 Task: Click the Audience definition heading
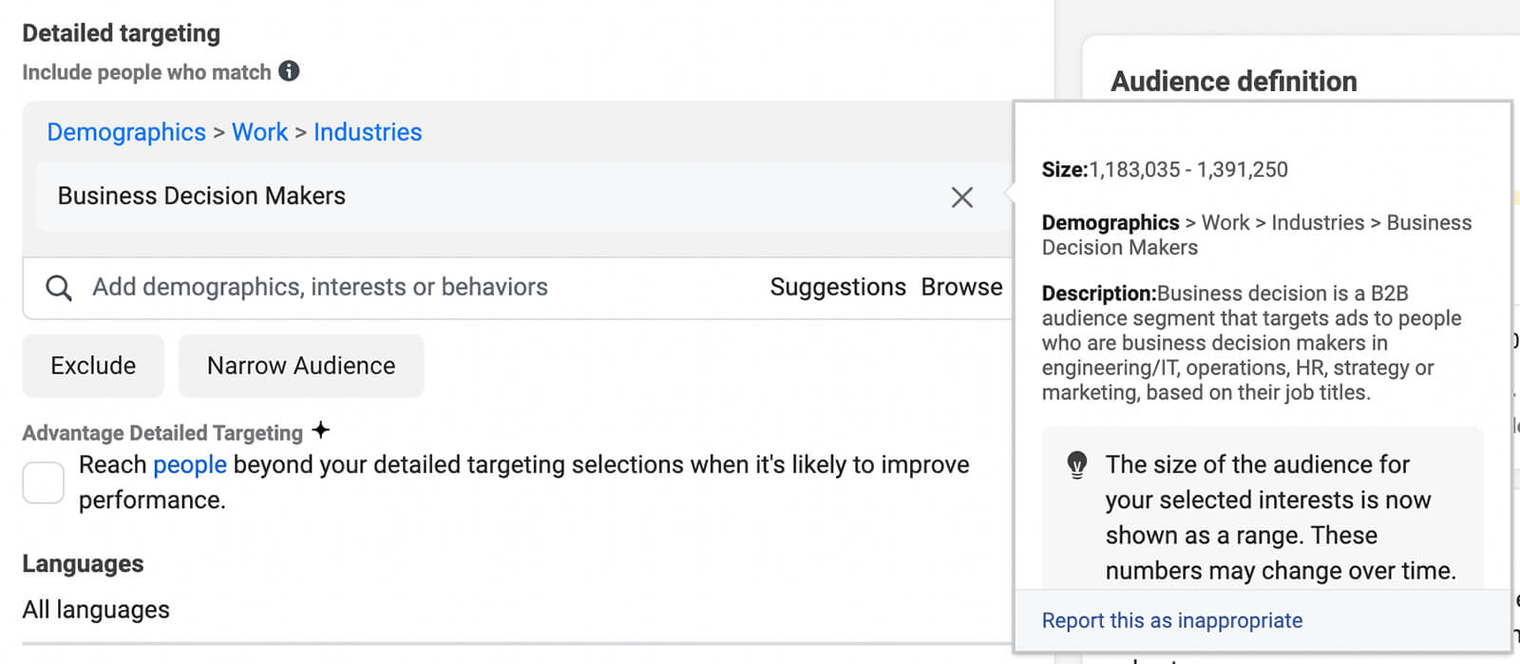1233,82
